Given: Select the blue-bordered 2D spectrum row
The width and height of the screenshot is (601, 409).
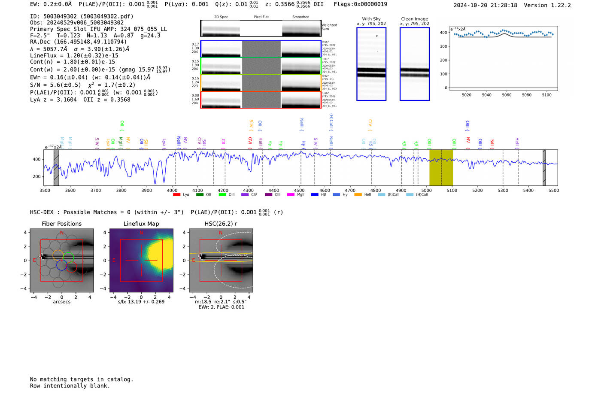Looking at the screenshot, I should (261, 49).
